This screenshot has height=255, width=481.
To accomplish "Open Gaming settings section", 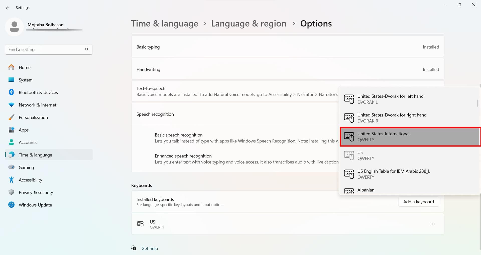I will tap(26, 167).
